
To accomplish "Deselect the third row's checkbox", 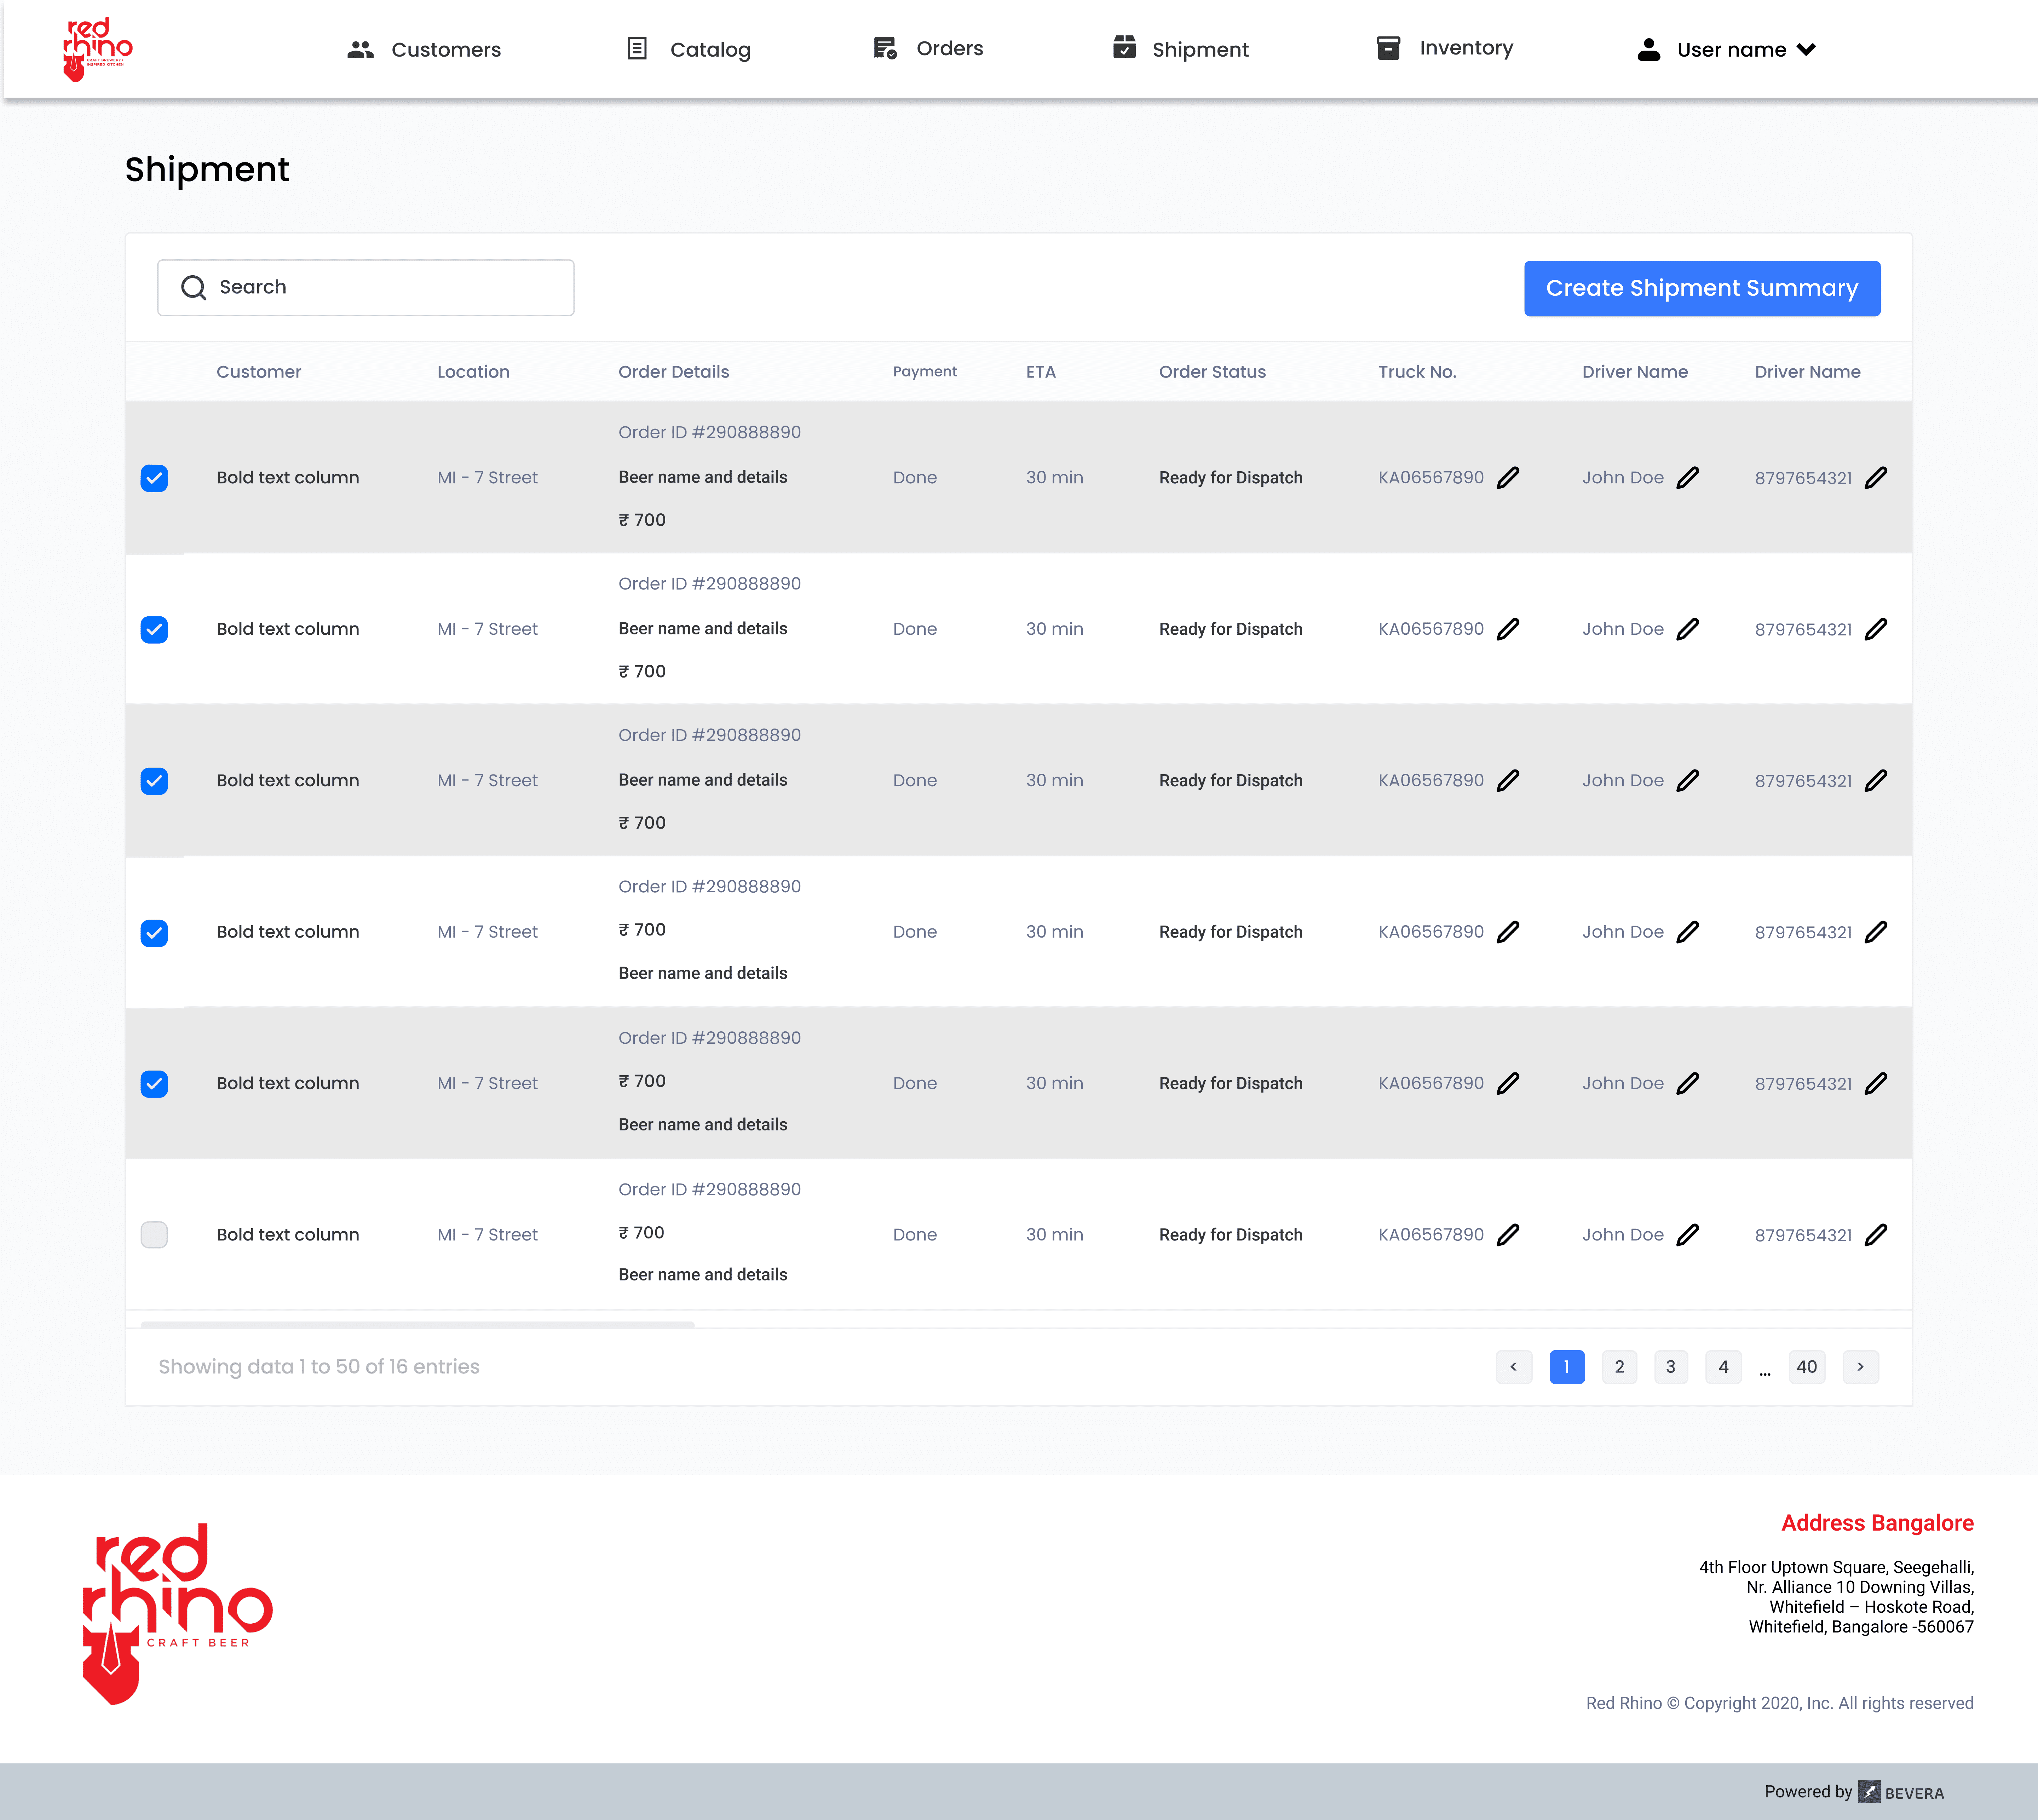I will coord(154,780).
